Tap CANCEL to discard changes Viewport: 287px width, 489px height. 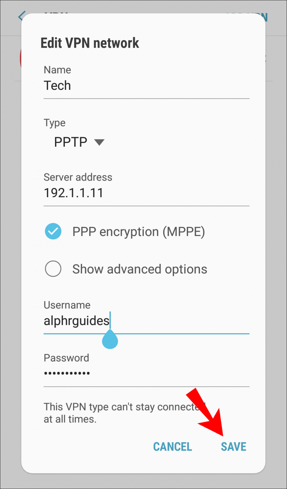tap(172, 446)
